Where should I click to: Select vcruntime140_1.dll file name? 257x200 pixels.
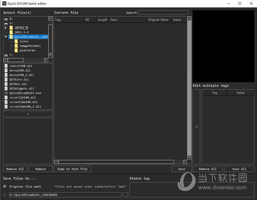pyautogui.click(x=25, y=106)
